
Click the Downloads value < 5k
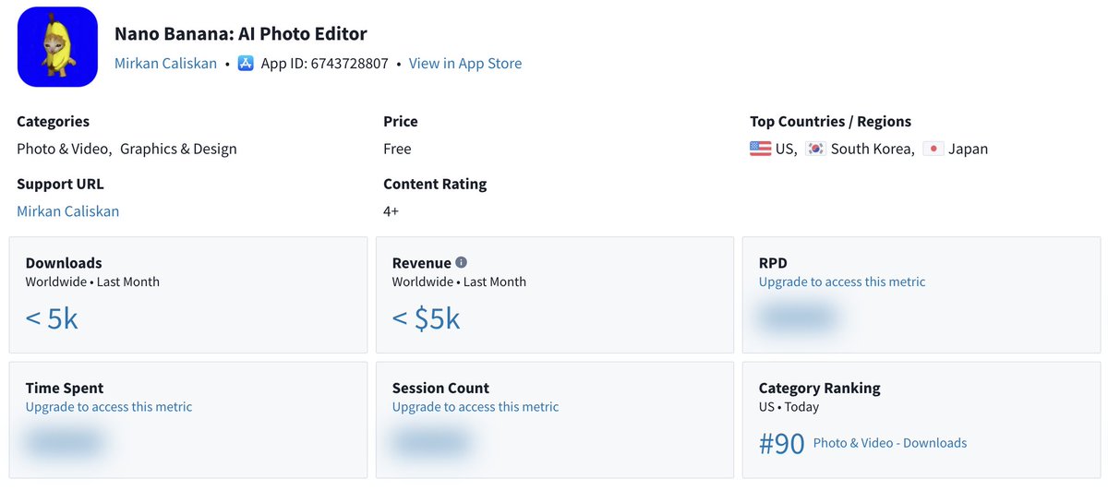coord(52,318)
